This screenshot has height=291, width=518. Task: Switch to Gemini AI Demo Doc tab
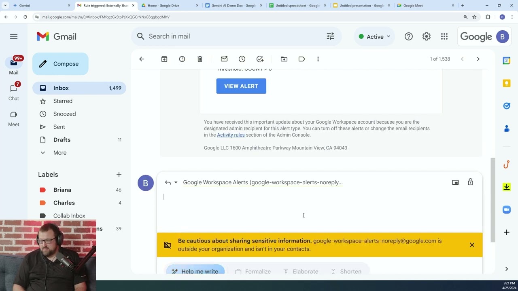[234, 6]
